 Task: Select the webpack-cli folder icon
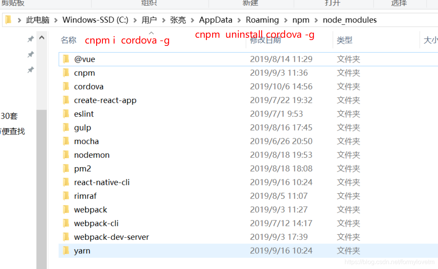(x=66, y=223)
